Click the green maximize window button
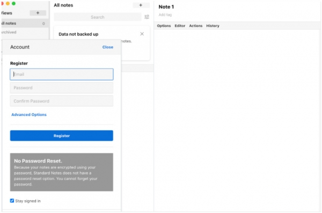Image resolution: width=322 pixels, height=213 pixels. 14,4
